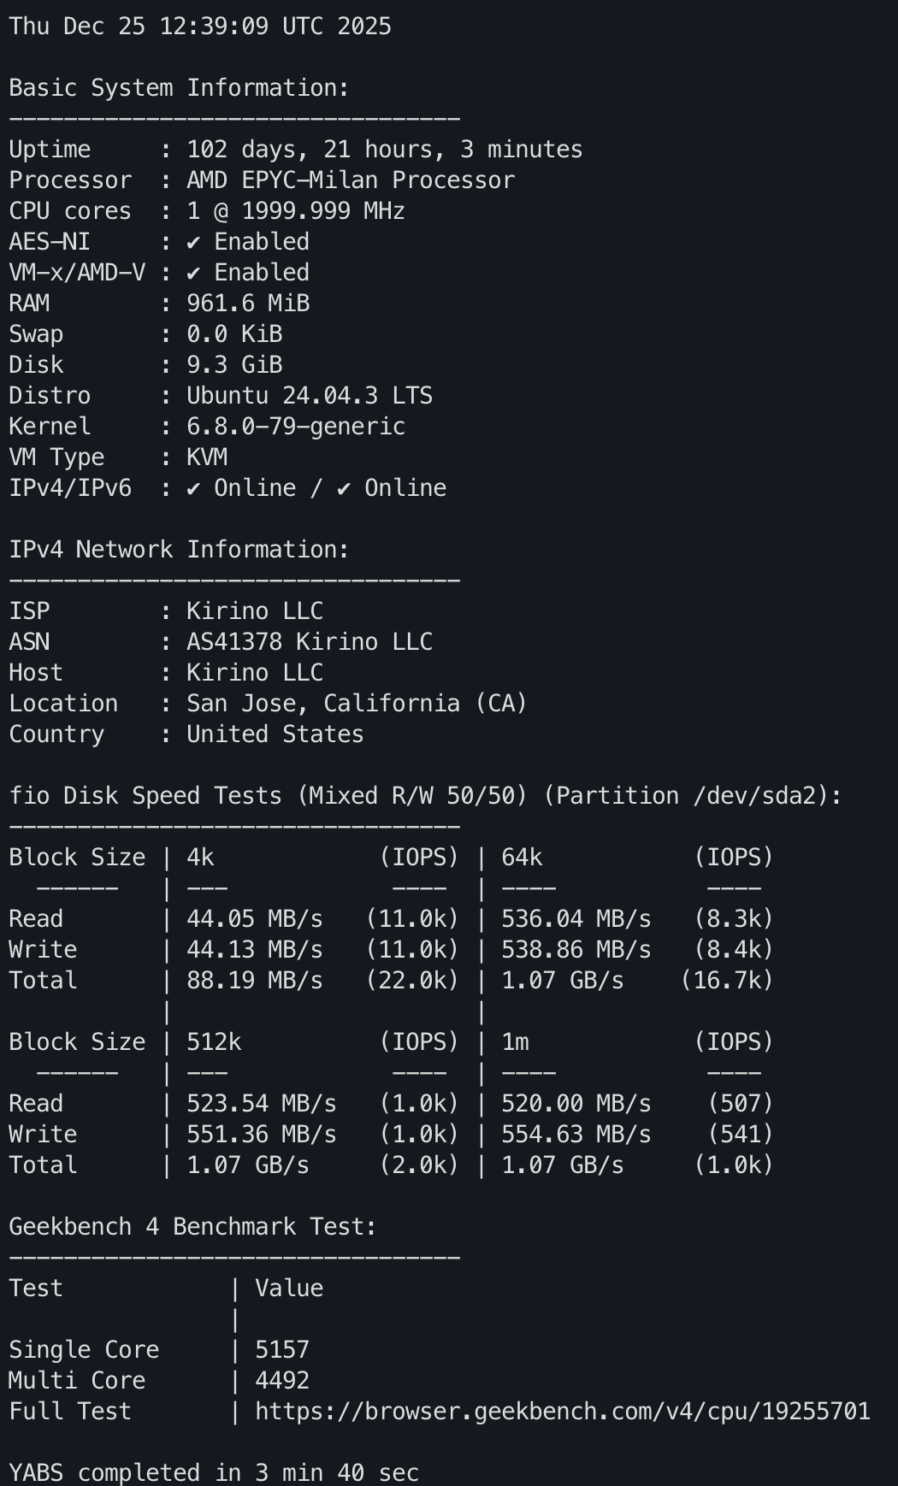Viewport: 898px width, 1486px height.
Task: Click the AS41378 Kirino LLC ASN value
Action: (x=310, y=642)
